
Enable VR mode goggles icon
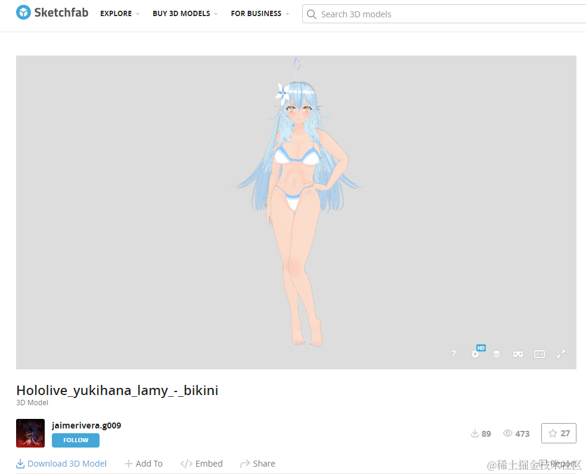(518, 354)
